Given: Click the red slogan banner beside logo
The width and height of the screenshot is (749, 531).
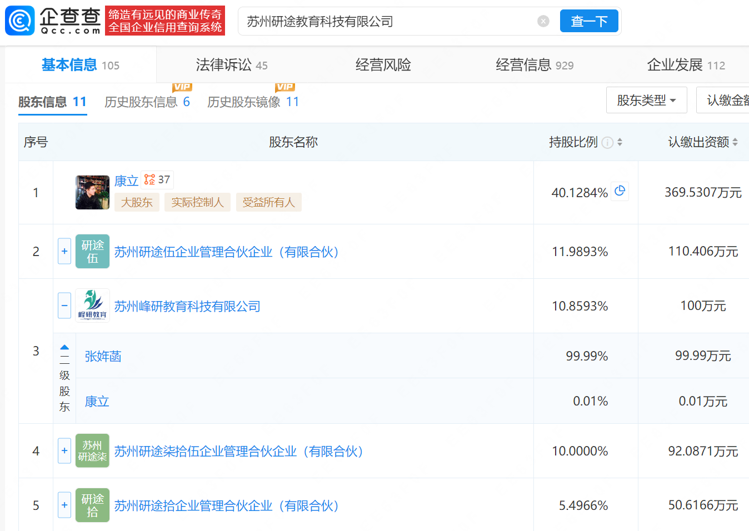Looking at the screenshot, I should [165, 21].
